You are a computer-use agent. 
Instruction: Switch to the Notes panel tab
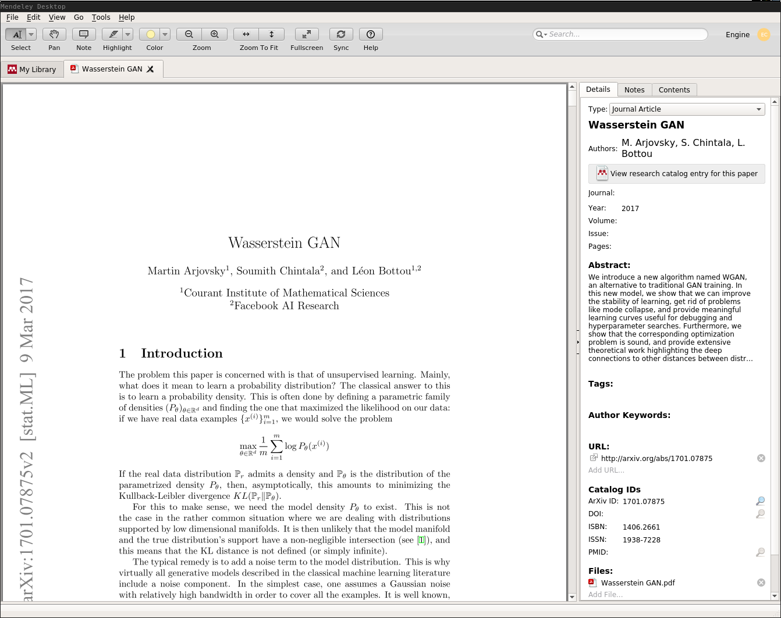(x=634, y=90)
